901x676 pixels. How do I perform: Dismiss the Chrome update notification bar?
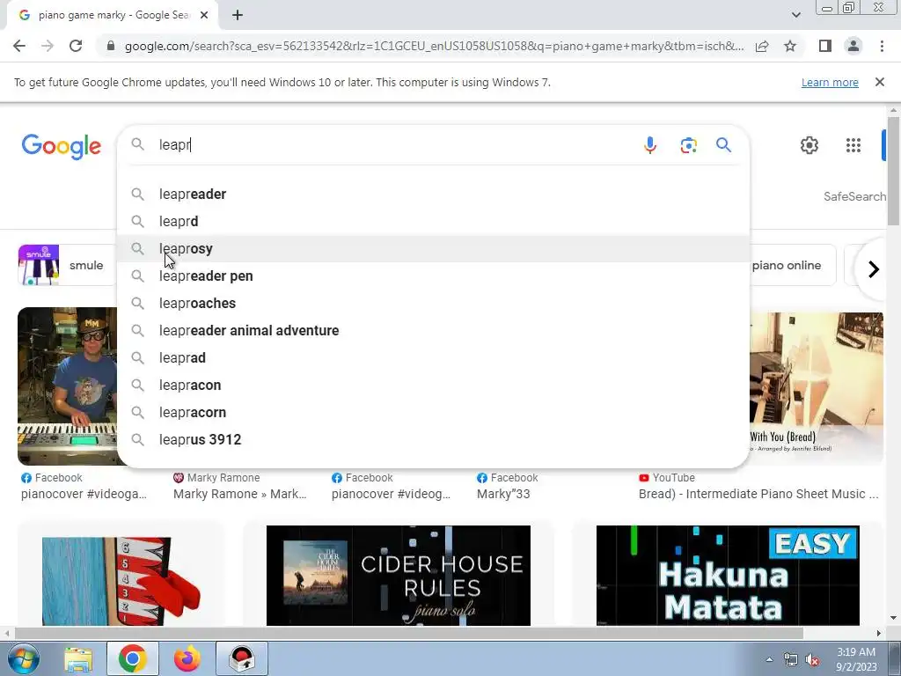point(879,82)
